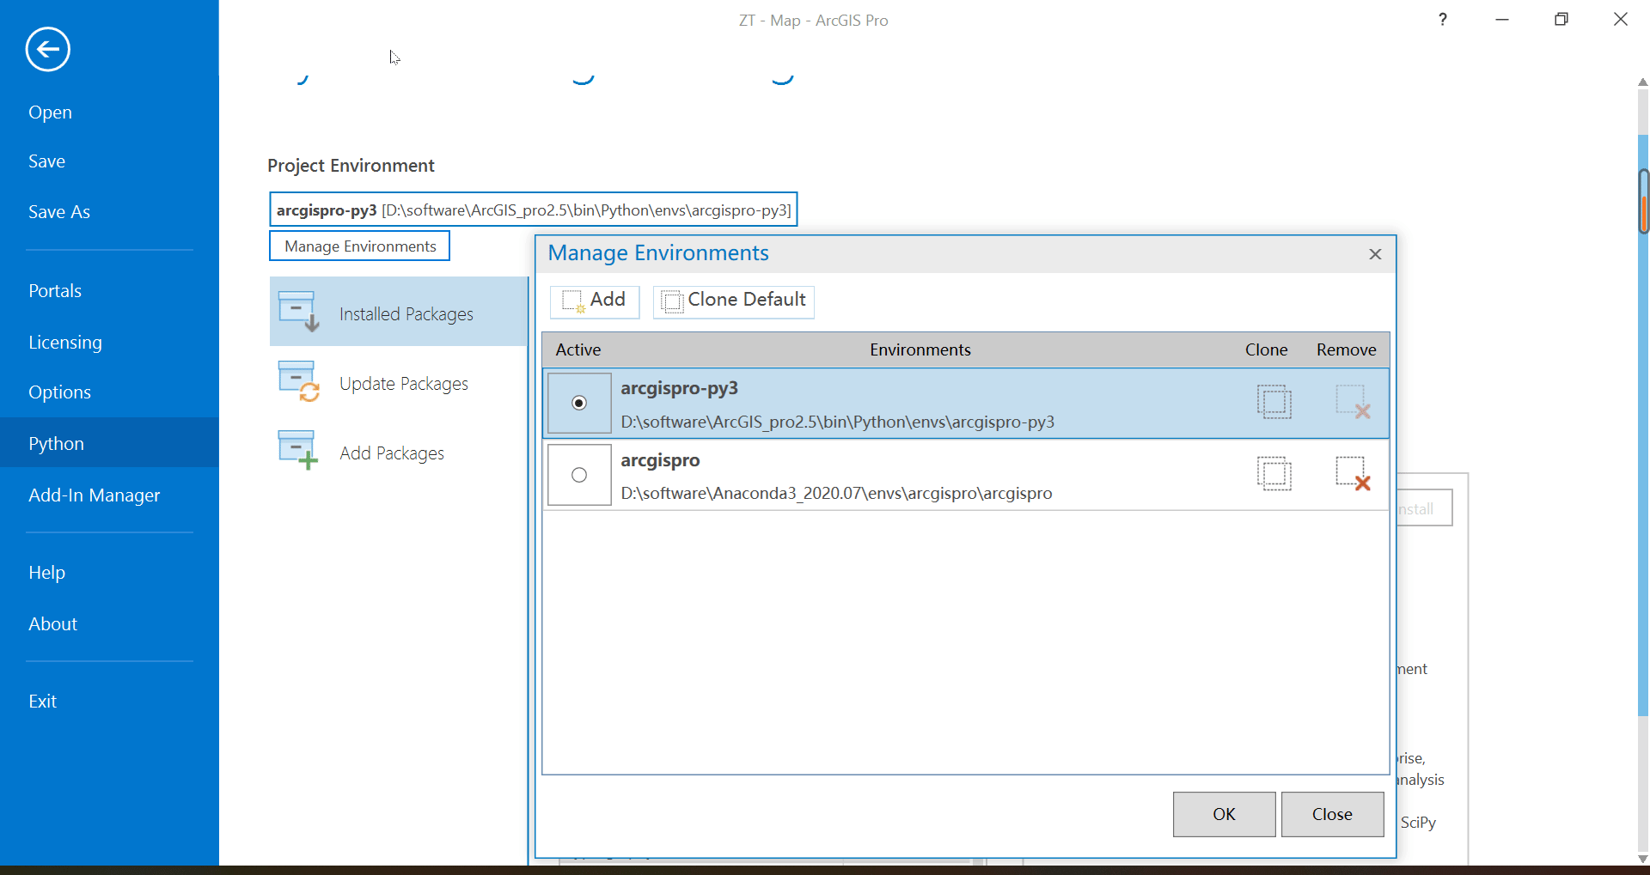This screenshot has width=1650, height=875.
Task: Switch to the Update Packages tab
Action: click(399, 382)
